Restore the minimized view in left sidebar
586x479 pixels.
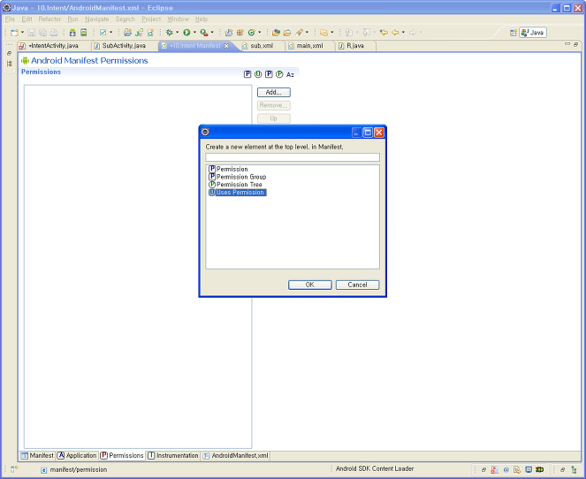[x=10, y=53]
